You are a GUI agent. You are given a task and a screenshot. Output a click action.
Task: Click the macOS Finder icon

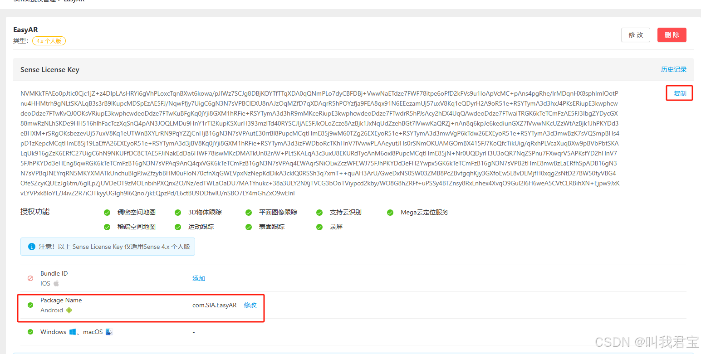coord(109,332)
